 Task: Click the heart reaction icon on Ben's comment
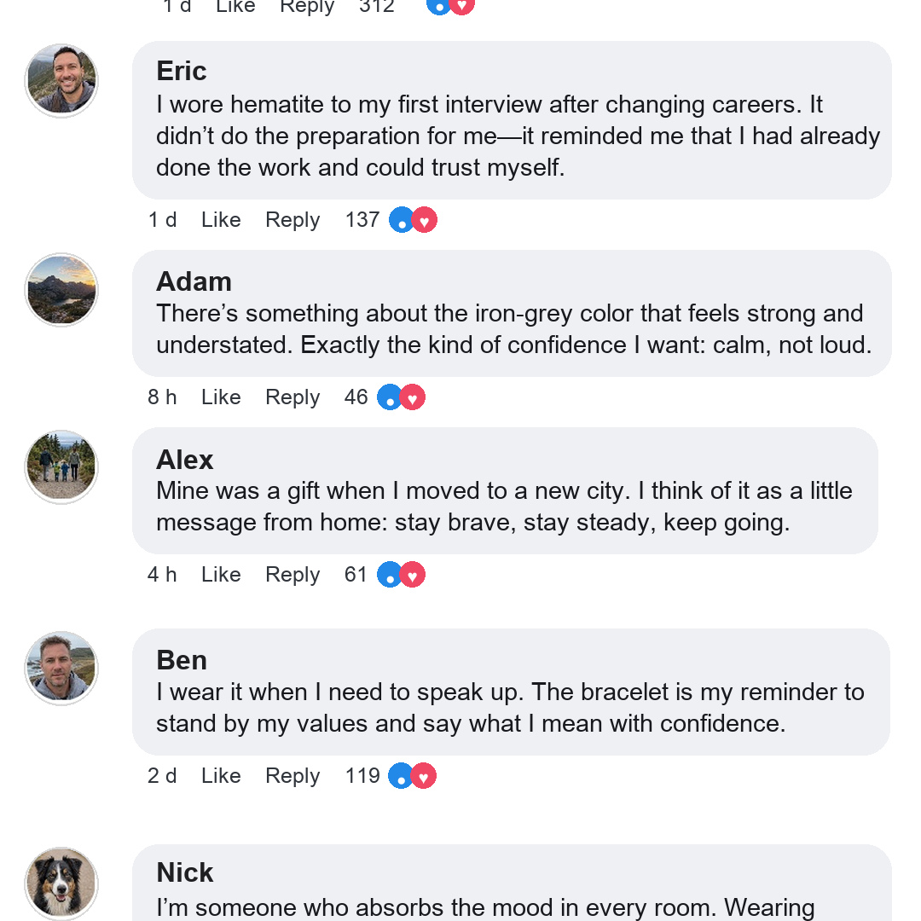(424, 775)
